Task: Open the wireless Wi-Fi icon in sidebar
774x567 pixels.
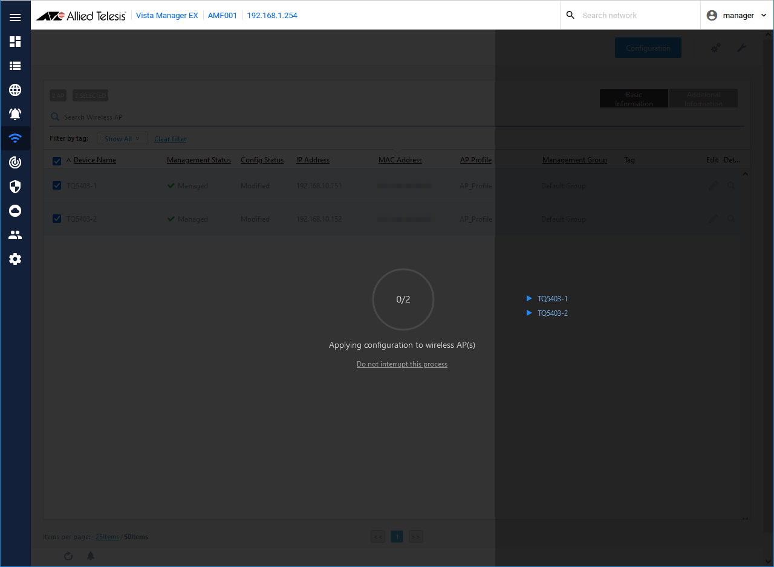Action: [x=15, y=138]
